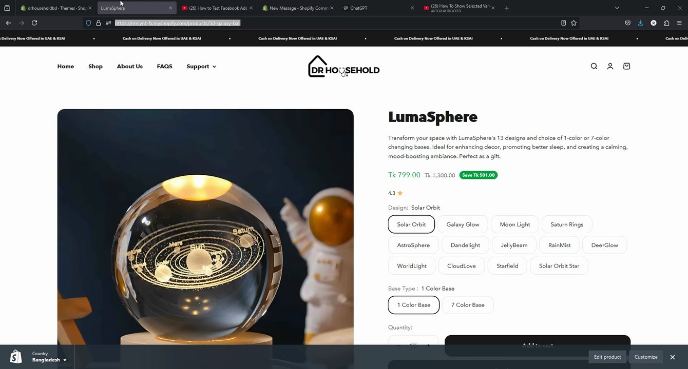The image size is (688, 369).
Task: Expand the list all tabs chevron
Action: pyautogui.click(x=617, y=8)
